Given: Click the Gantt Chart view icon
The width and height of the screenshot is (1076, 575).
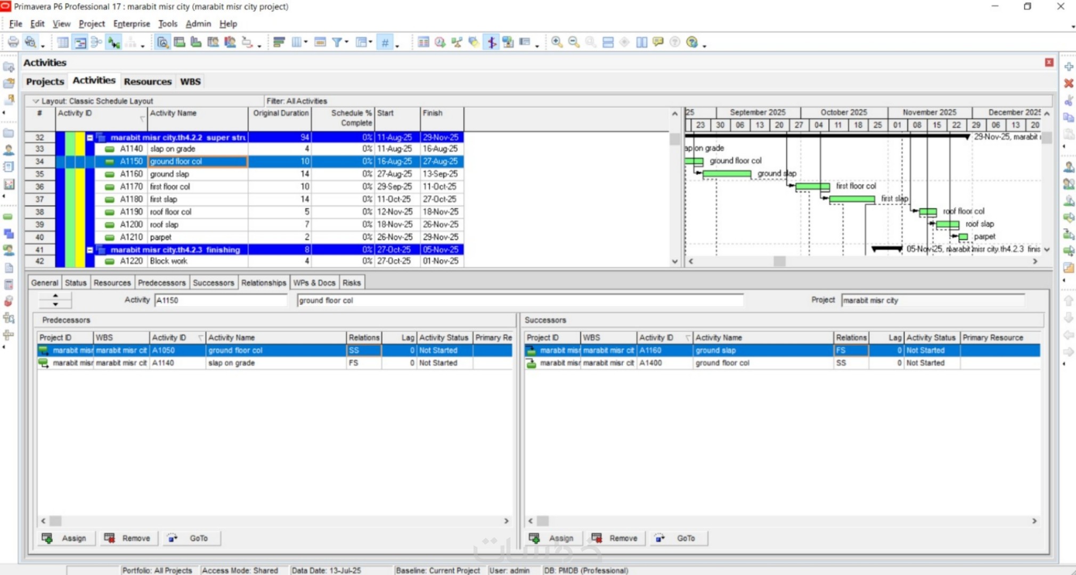Looking at the screenshot, I should click(x=80, y=42).
